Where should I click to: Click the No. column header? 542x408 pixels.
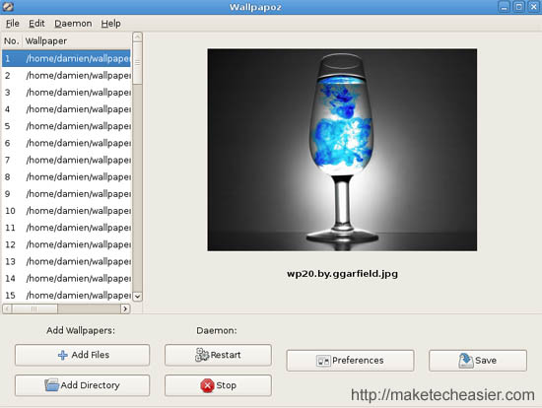pos(12,41)
